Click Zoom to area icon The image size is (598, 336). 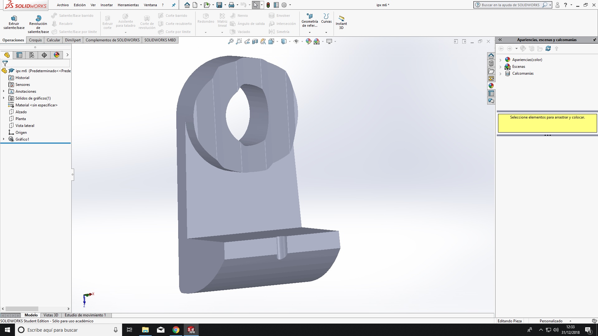point(239,41)
